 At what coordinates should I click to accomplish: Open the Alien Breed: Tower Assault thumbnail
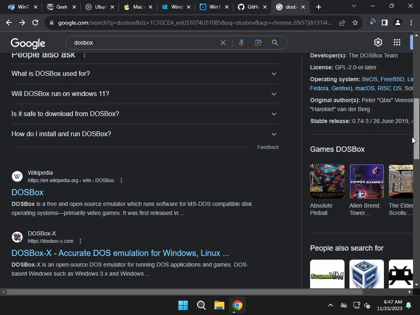pyautogui.click(x=366, y=181)
